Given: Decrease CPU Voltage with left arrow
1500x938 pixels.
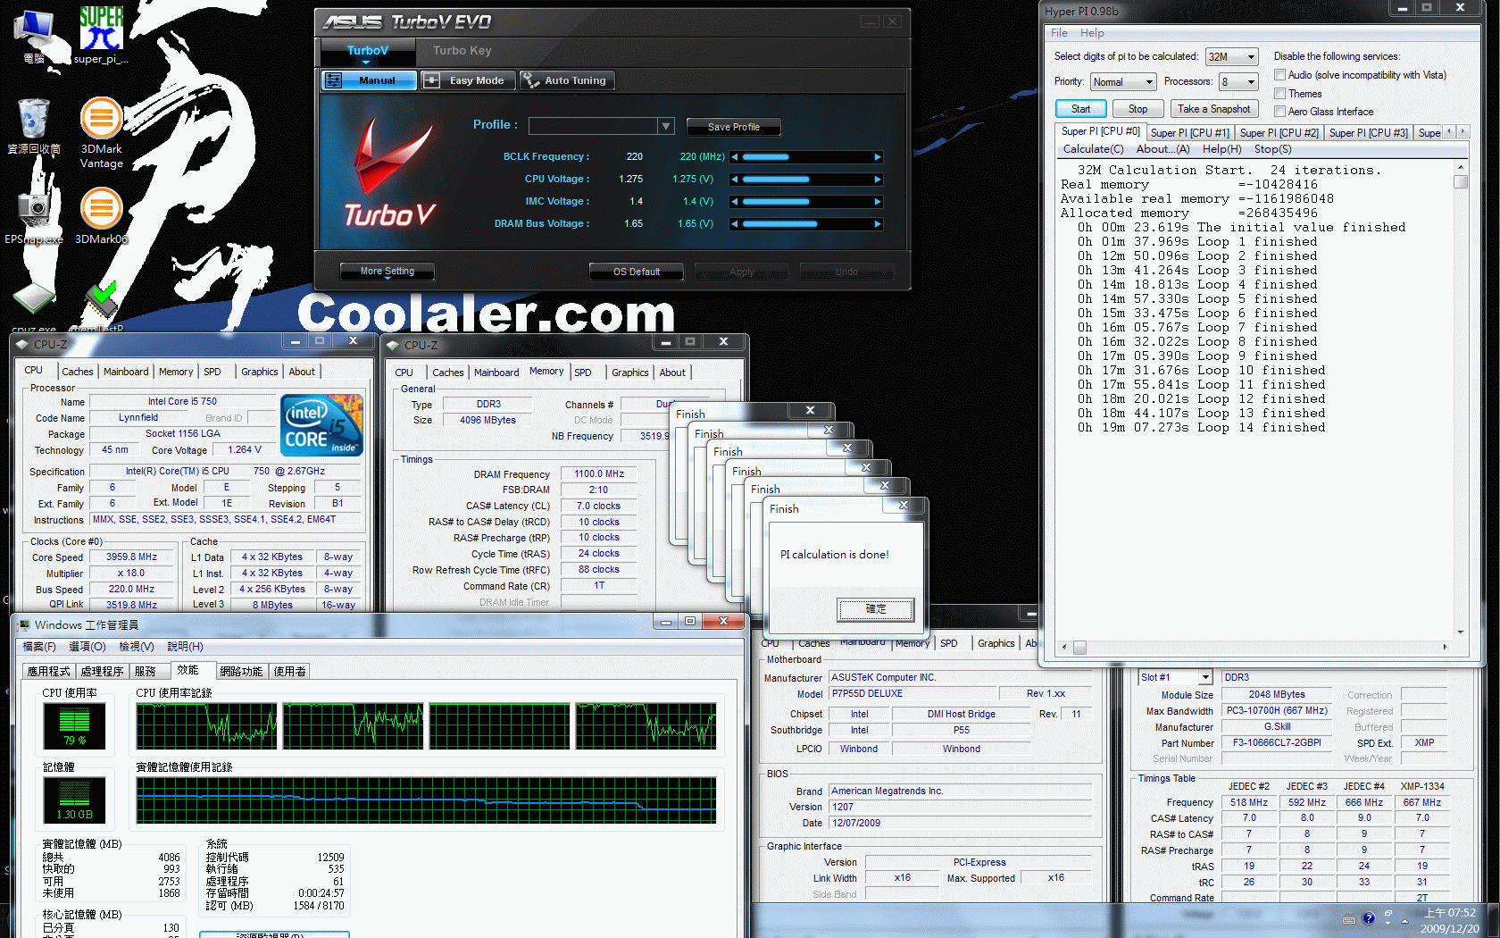Looking at the screenshot, I should tap(735, 180).
